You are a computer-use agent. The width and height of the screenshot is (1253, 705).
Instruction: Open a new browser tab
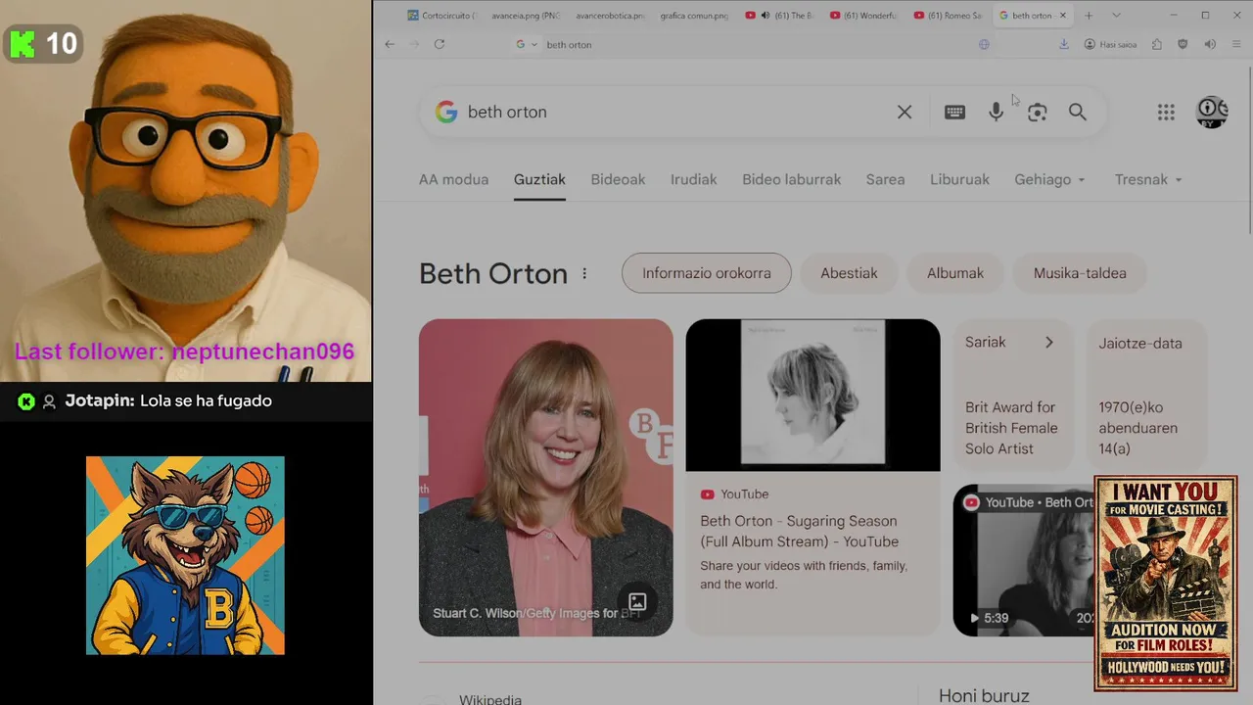1089,15
